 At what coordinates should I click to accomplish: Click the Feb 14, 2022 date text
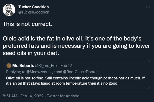coord(32,96)
